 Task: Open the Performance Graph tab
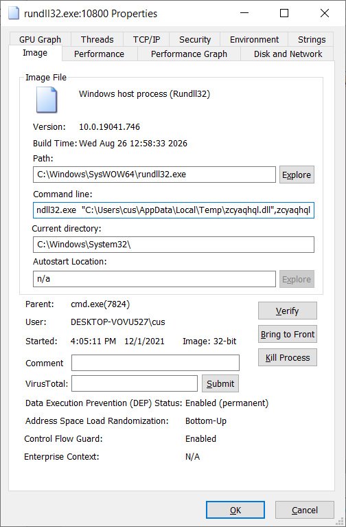tap(189, 54)
